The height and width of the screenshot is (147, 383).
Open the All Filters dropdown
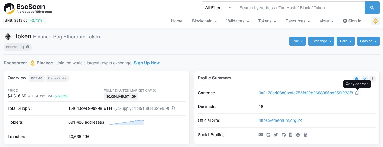point(219,8)
